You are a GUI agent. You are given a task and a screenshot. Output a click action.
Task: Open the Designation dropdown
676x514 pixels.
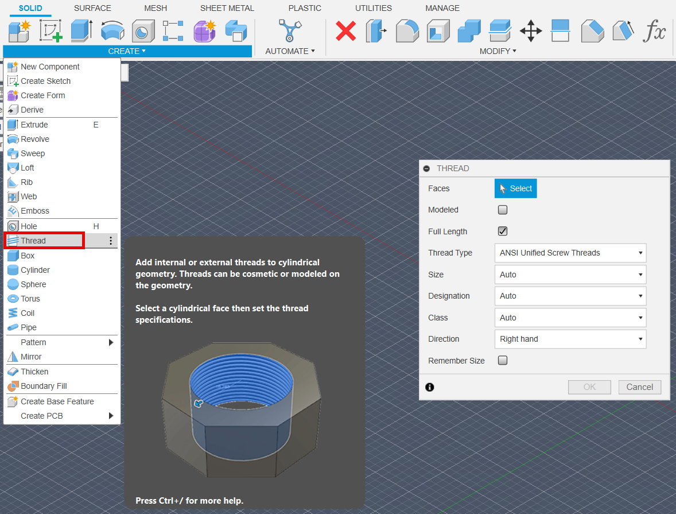click(570, 296)
